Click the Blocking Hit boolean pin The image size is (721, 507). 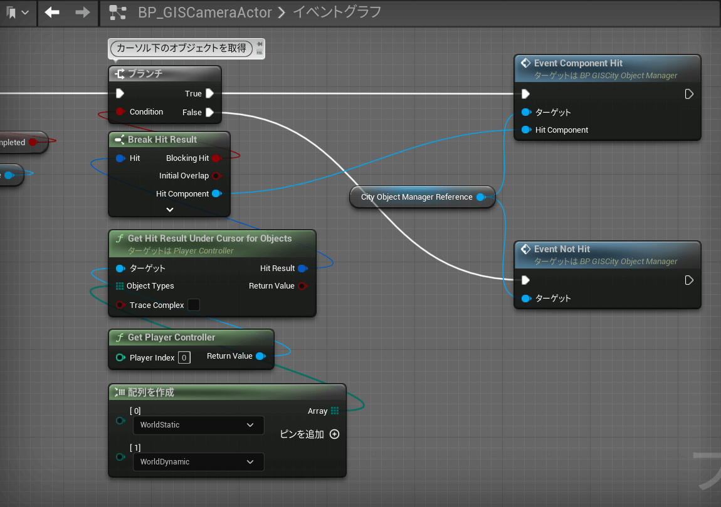(x=216, y=158)
